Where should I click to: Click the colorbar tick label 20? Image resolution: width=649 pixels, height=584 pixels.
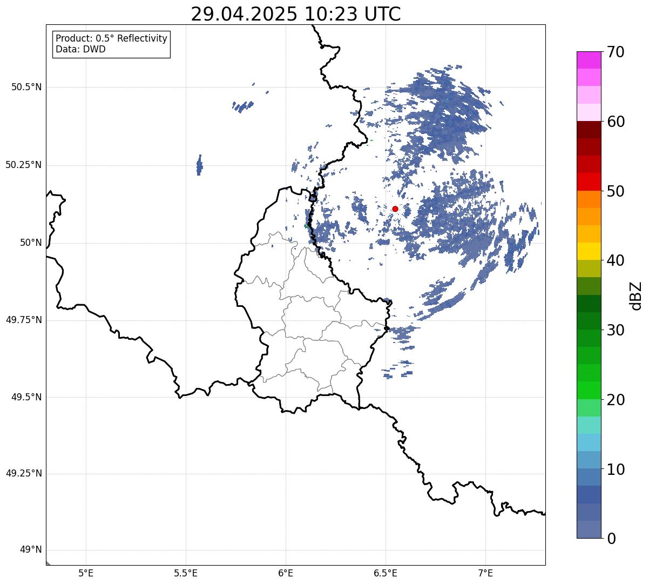tap(616, 400)
